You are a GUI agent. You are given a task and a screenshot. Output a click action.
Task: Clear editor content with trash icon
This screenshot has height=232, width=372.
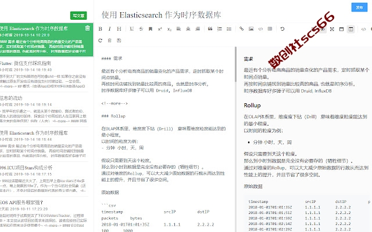click(109, 41)
